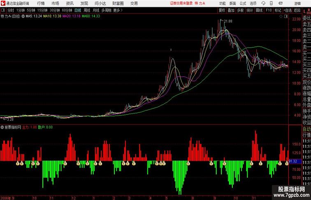Click the 散户: 0.00 indicator value
311x200 pixels.
(x=45, y=127)
